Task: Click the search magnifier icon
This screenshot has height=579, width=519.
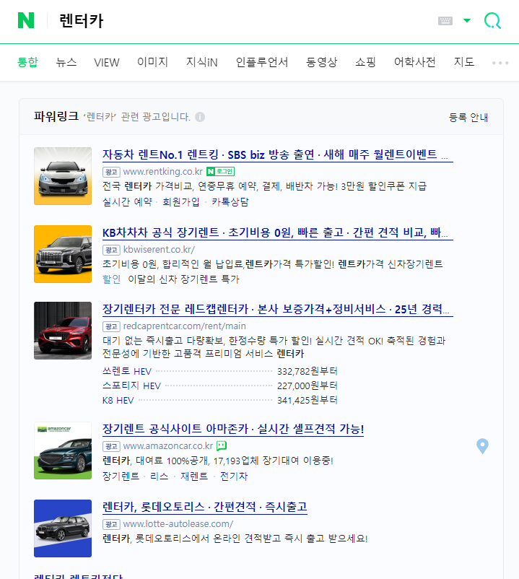Action: point(492,21)
